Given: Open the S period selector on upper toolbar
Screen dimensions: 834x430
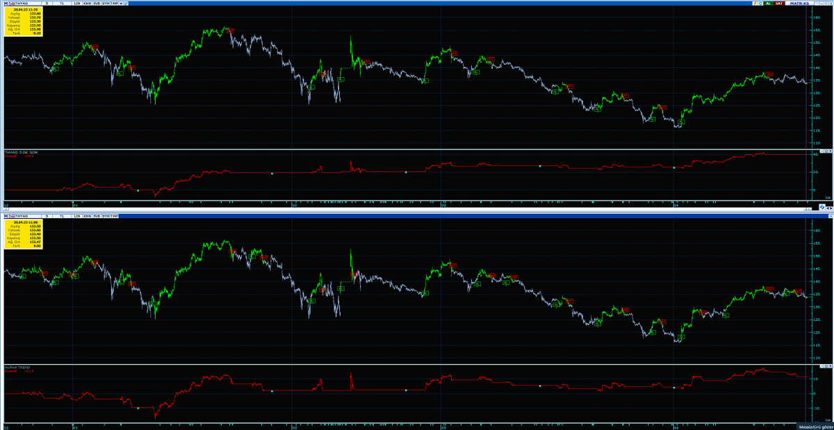Looking at the screenshot, I should pyautogui.click(x=47, y=3).
